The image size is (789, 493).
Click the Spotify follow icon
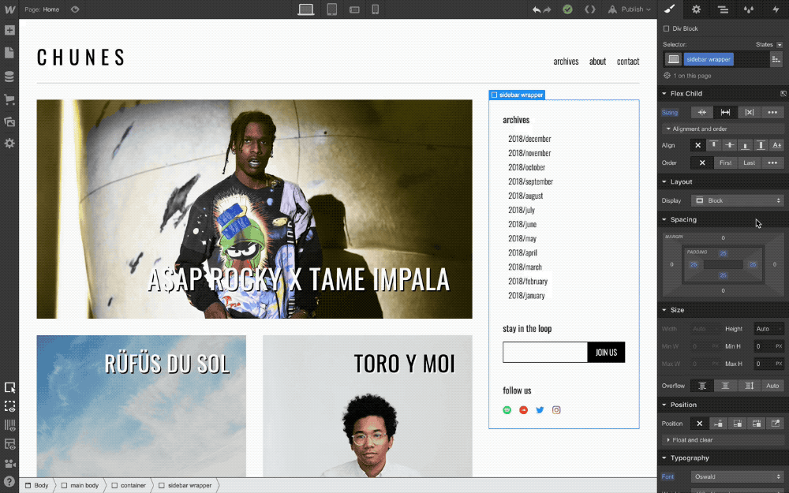click(x=507, y=410)
